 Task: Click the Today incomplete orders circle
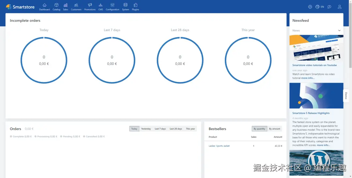(x=44, y=60)
